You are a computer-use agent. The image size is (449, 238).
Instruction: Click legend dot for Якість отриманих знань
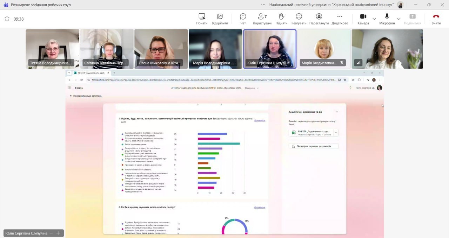[122, 144]
